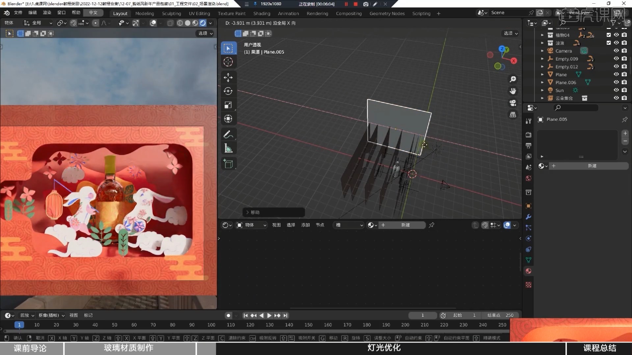Toggle the camera view icon
Image resolution: width=632 pixels, height=355 pixels.
coord(513,103)
